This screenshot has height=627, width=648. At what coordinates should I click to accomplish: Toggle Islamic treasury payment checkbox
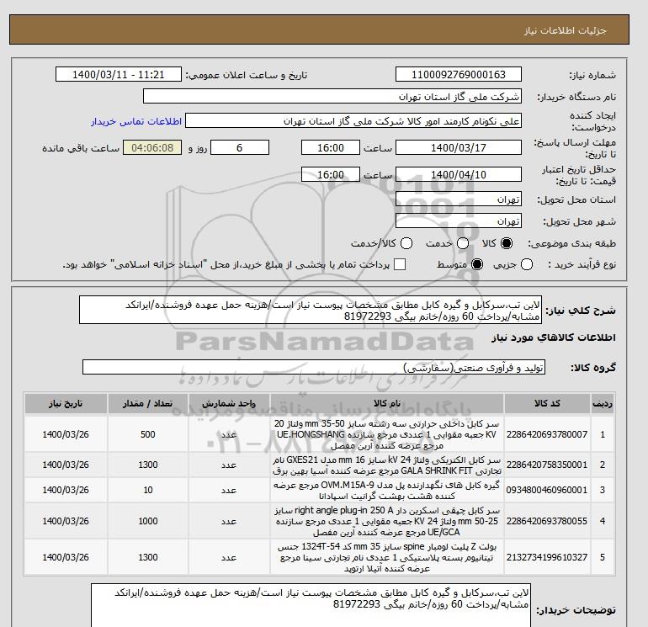(x=400, y=264)
